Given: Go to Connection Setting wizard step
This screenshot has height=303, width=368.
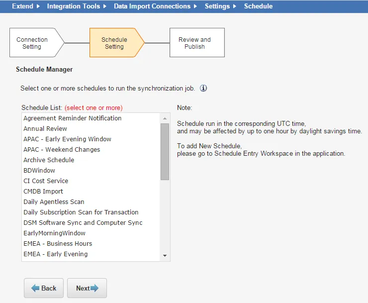Looking at the screenshot, I should point(37,43).
